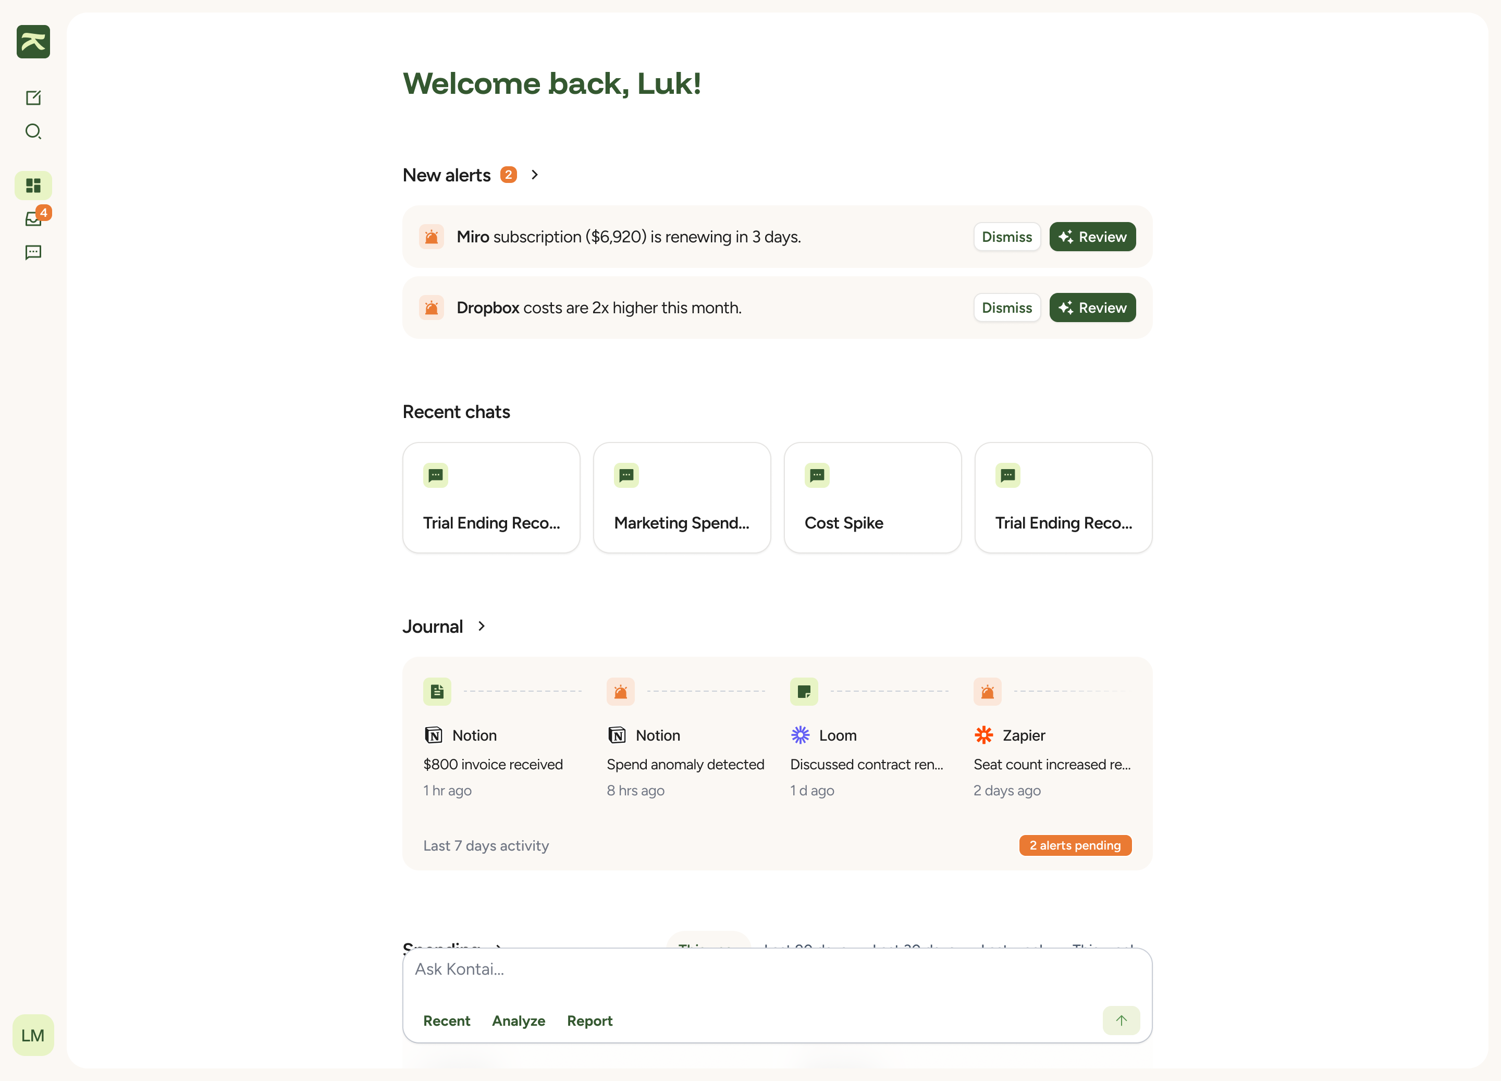This screenshot has height=1081, width=1501.
Task: Select the Recent option under the input
Action: click(x=447, y=1021)
